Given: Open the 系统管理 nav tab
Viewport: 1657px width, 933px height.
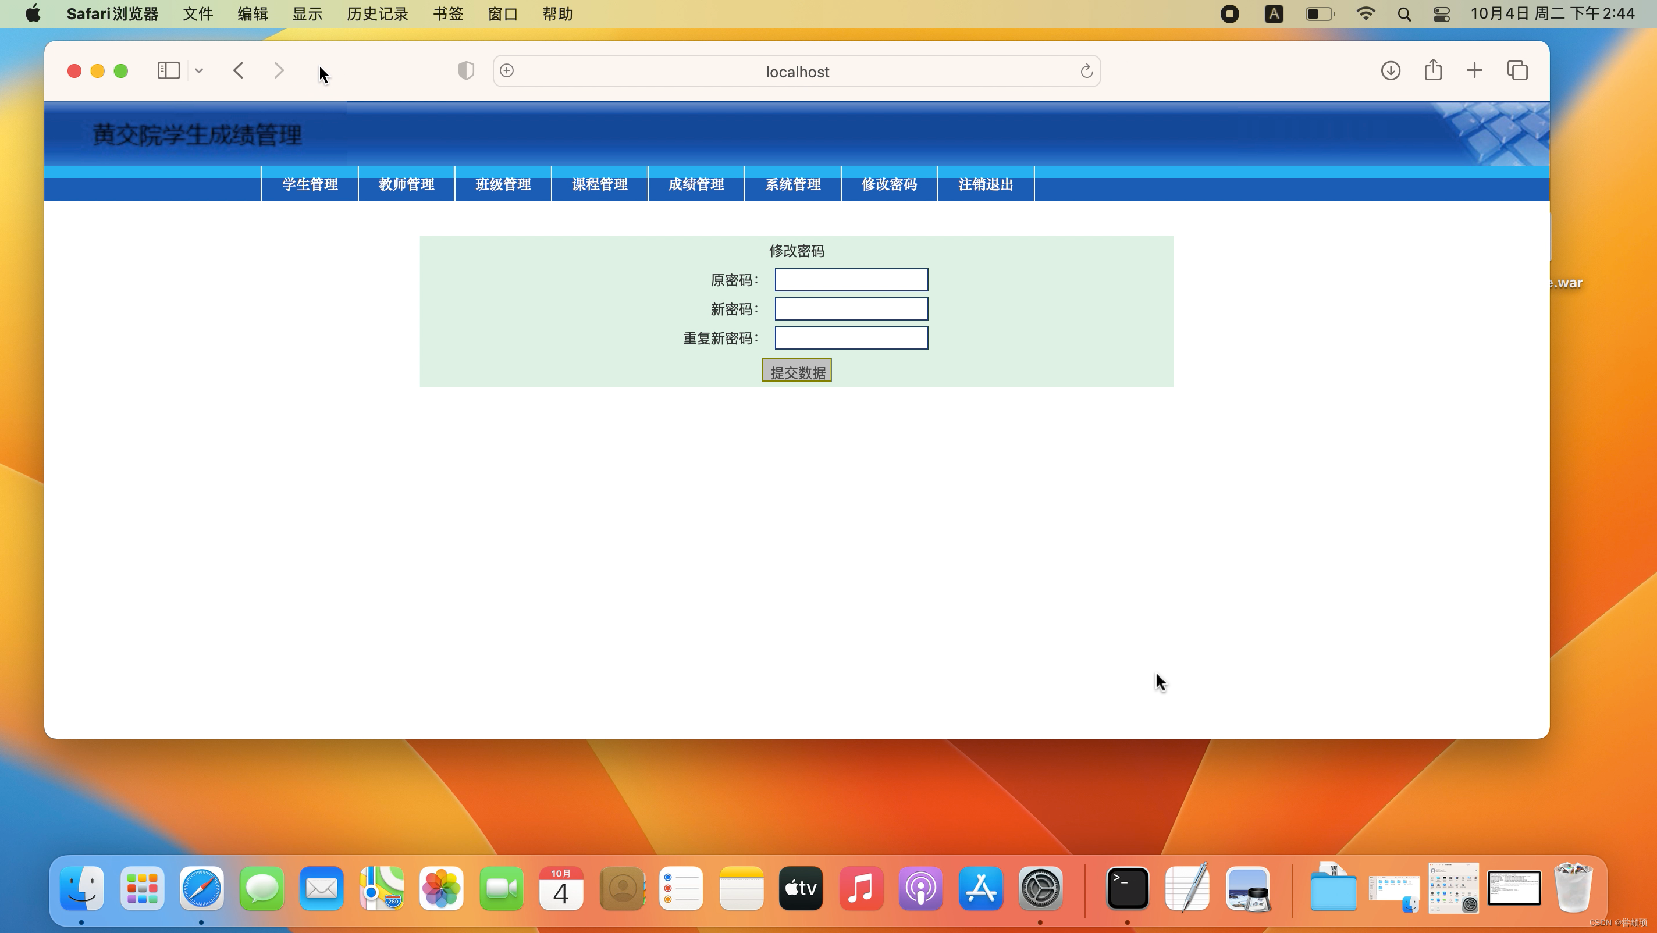Looking at the screenshot, I should [x=793, y=184].
